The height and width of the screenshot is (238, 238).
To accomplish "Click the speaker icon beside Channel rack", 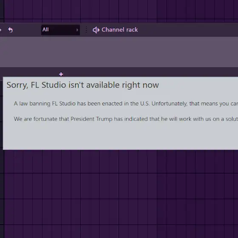I will pos(96,30).
